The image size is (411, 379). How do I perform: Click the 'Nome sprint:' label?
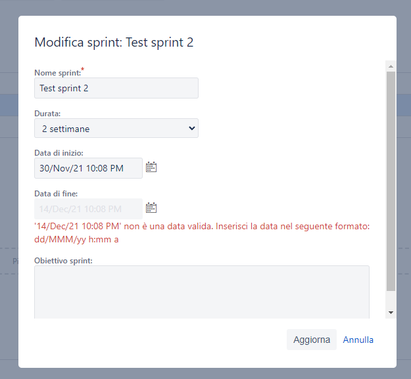(58, 73)
